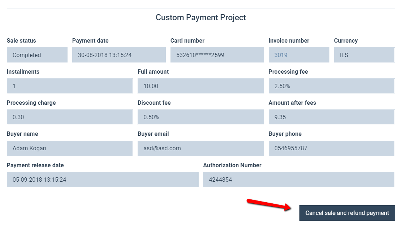This screenshot has height=229, width=402.
Task: Click the Full amount 10.00 field
Action: (x=201, y=86)
